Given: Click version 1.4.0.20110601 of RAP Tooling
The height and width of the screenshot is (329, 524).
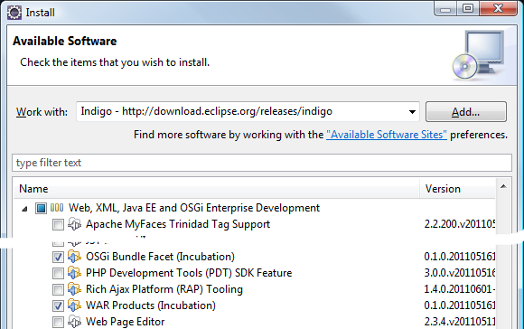Looking at the screenshot, I should click(460, 289).
